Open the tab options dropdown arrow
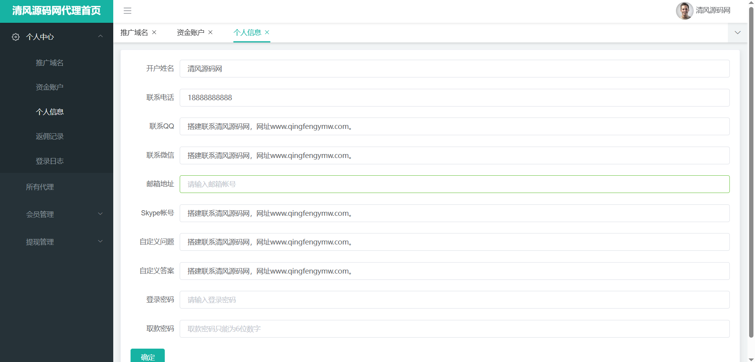Screen dimensions: 755x362 click(x=737, y=33)
